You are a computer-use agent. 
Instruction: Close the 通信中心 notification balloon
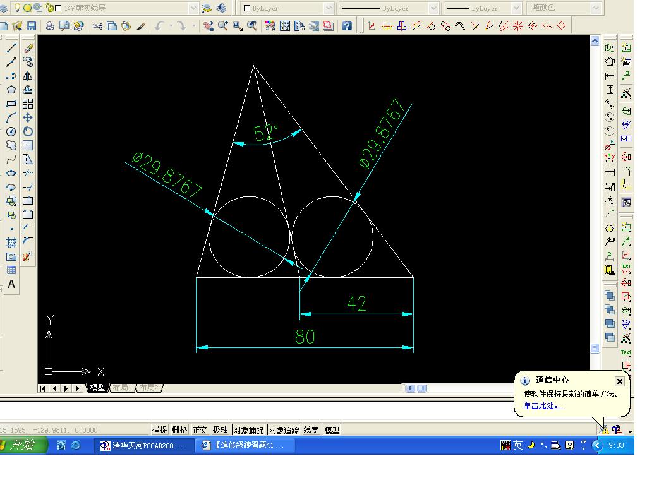[619, 381]
